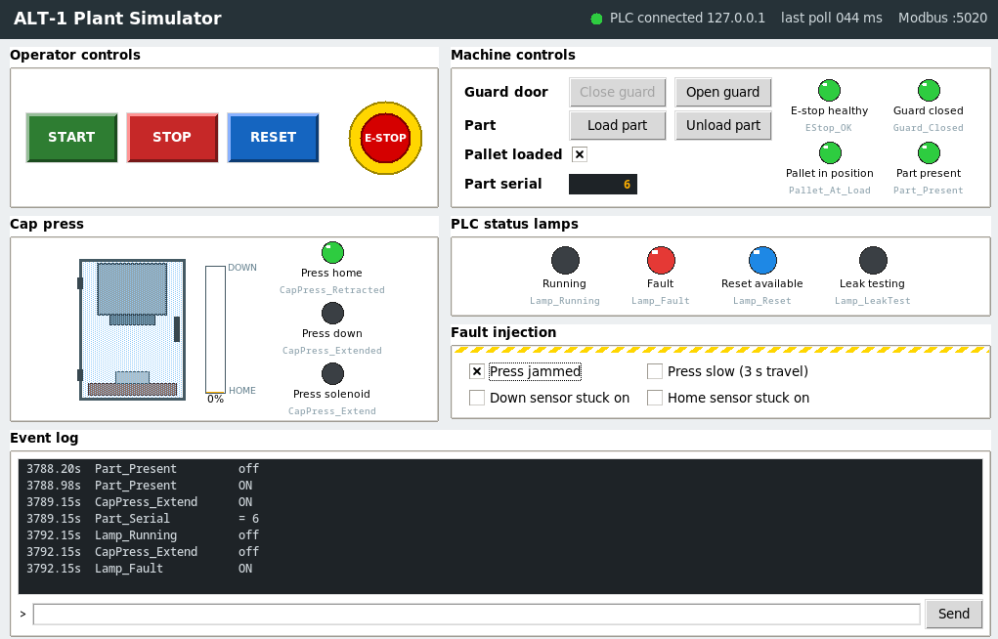Viewport: 998px width, 639px height.
Task: Click the Press down indicator lamp
Action: pyautogui.click(x=332, y=313)
